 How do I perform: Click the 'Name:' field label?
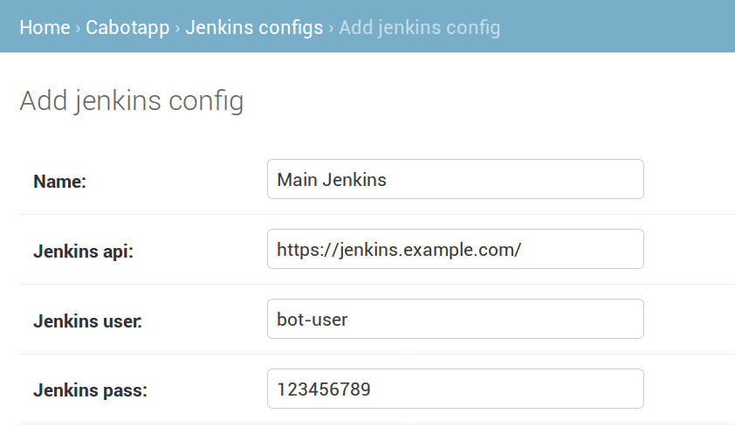(x=60, y=182)
